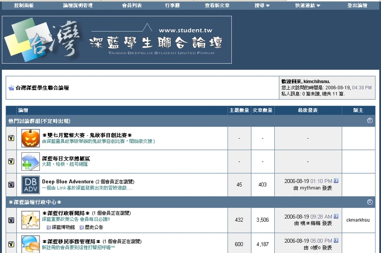
Task: Click the 深藍行政新聞局 exclamation icon
Action: coord(31,220)
